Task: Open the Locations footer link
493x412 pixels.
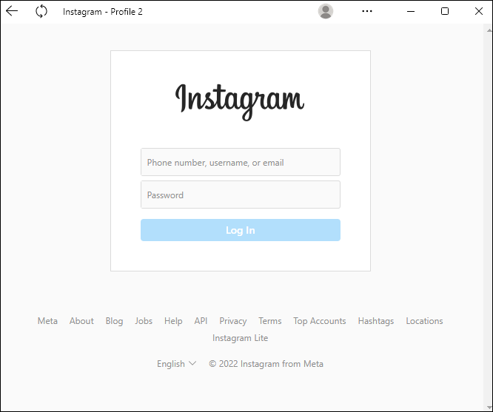Action: pos(424,321)
